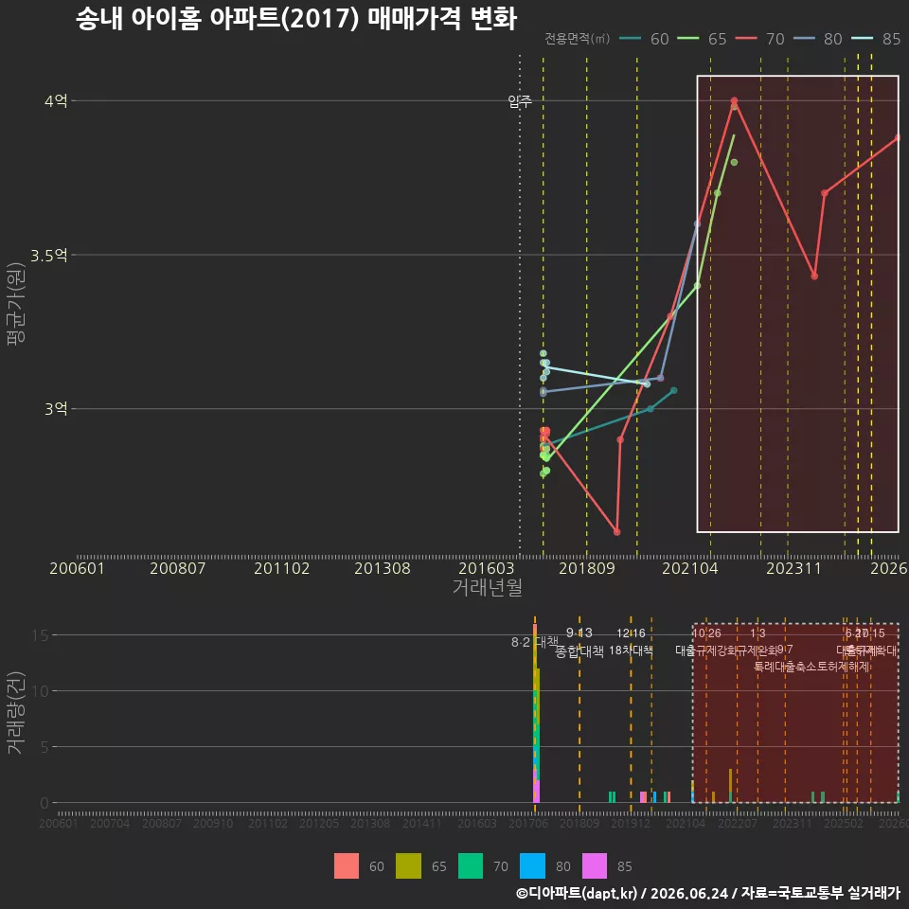Click the chart title 송내 아이홈 아파트(2017) 매매가격 변화
Image resolution: width=909 pixels, height=909 pixels.
[296, 19]
